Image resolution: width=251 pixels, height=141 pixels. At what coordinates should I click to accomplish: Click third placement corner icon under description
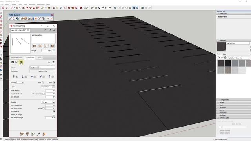tap(46, 46)
